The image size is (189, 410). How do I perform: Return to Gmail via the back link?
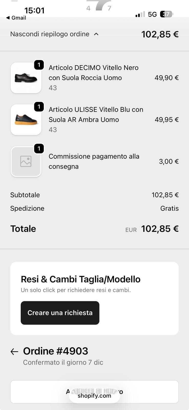point(16,18)
